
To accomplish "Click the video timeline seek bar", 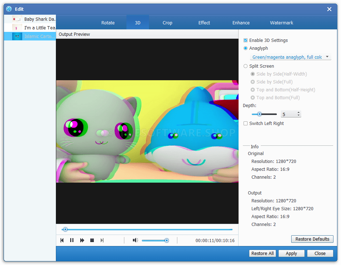I will pos(147,229).
